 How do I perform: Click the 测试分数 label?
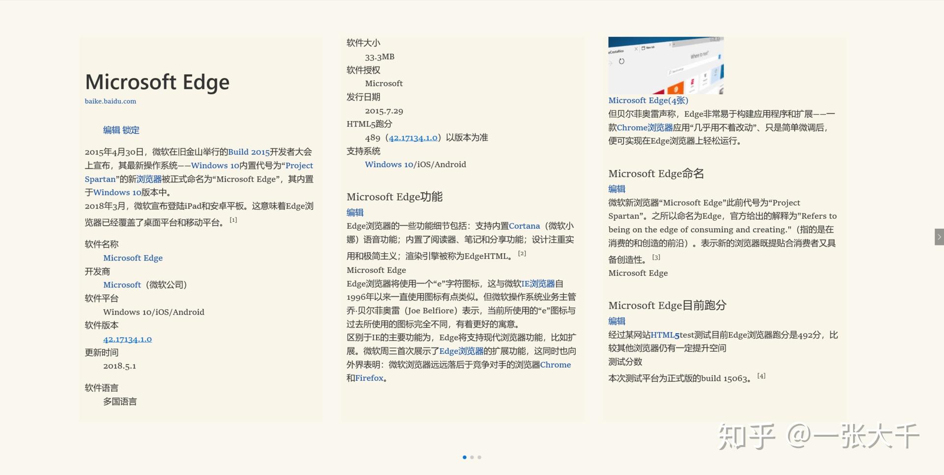point(625,362)
